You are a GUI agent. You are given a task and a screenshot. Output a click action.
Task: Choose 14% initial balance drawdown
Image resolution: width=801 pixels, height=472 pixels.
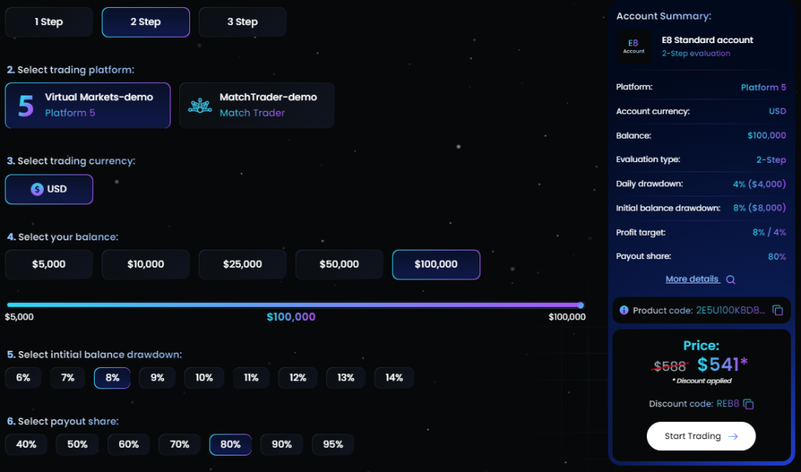(394, 378)
